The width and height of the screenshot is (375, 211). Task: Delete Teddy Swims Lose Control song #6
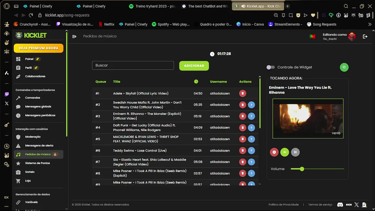(x=243, y=150)
